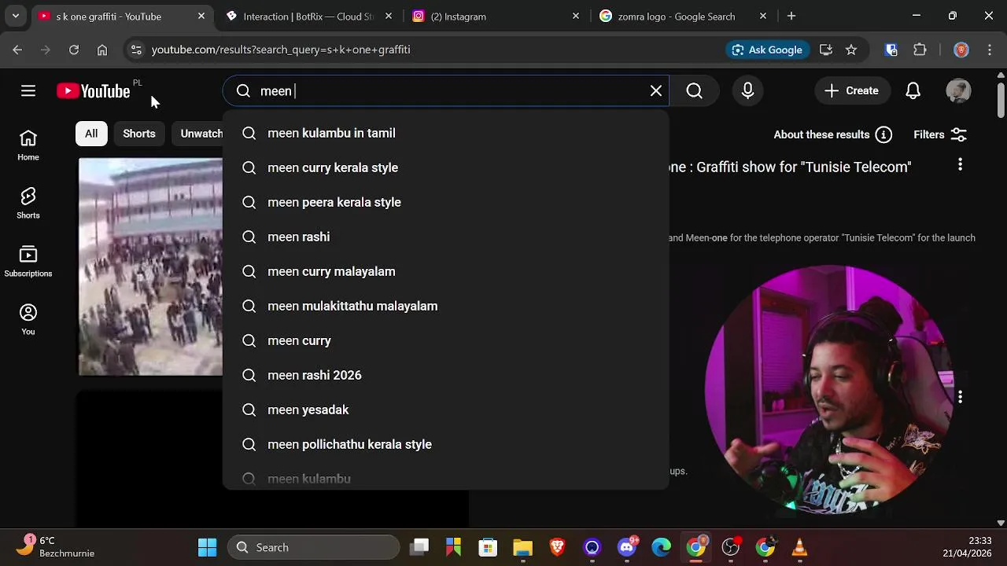Open Graffiti show for Tunisie Telecom title
Viewport: 1007px width, 566px height.
pyautogui.click(x=790, y=167)
